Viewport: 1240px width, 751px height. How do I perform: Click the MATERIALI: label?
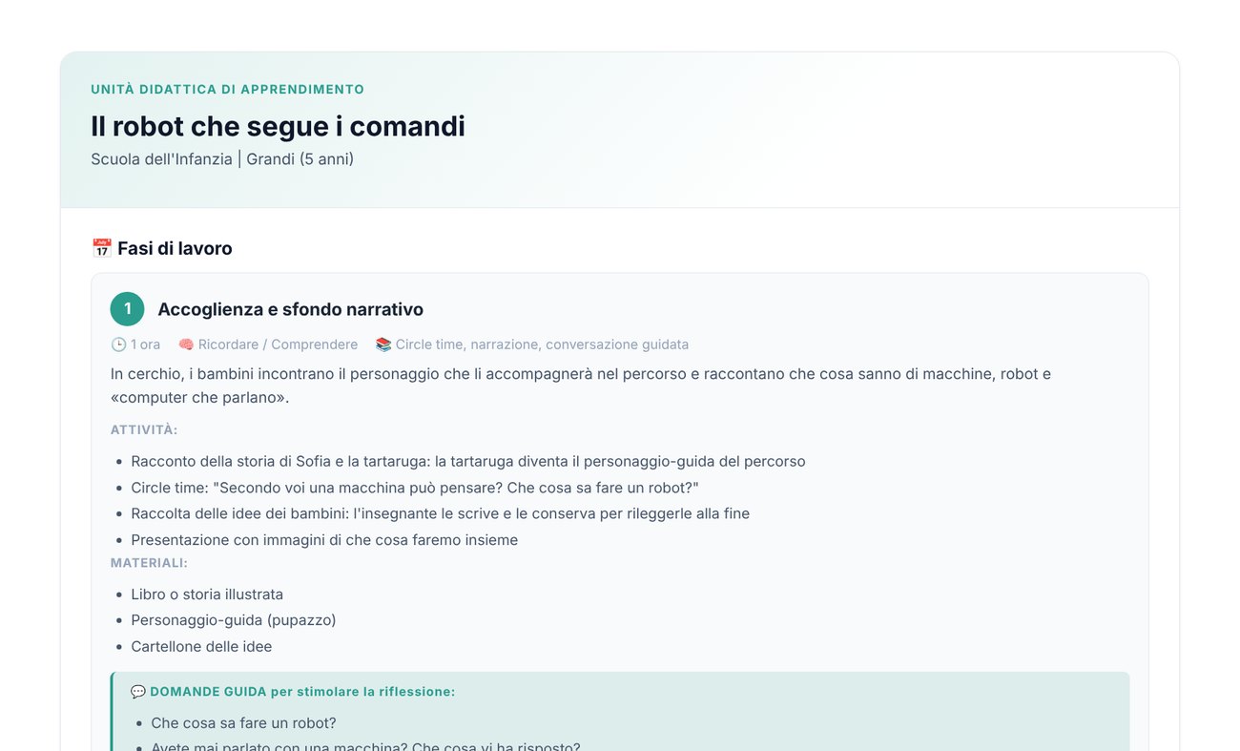(x=149, y=563)
